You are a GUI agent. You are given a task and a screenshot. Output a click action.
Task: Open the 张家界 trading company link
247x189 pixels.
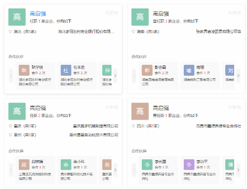pos(218,32)
